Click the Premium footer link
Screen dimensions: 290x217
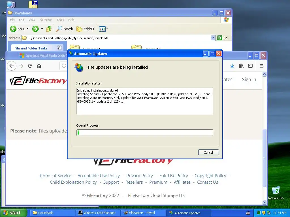coord(158,182)
